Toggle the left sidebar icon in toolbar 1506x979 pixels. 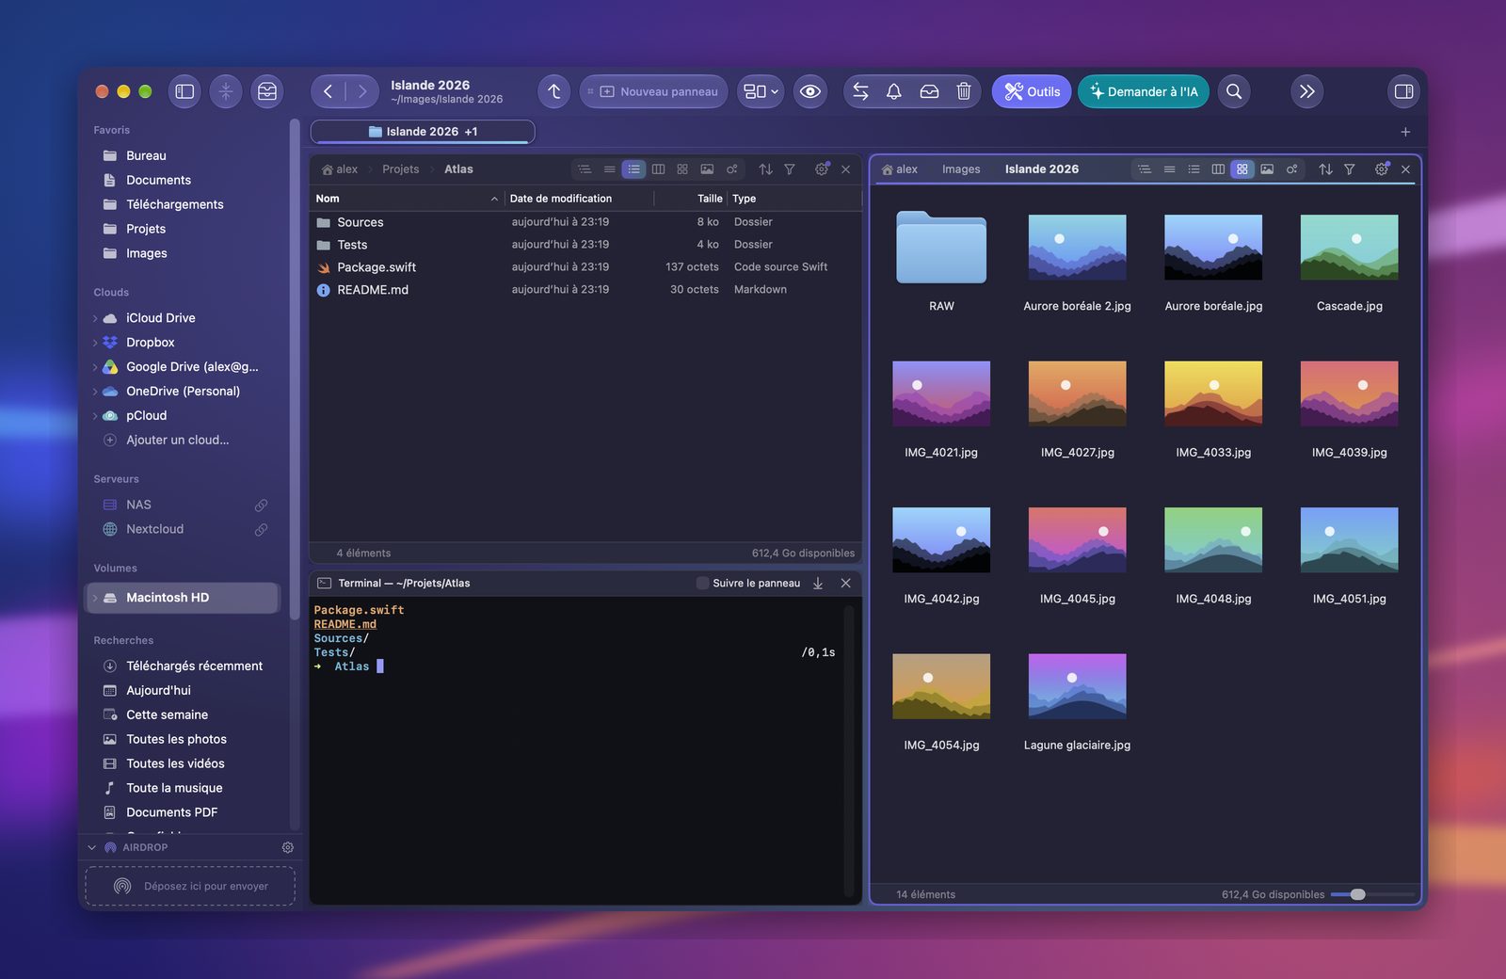[184, 91]
